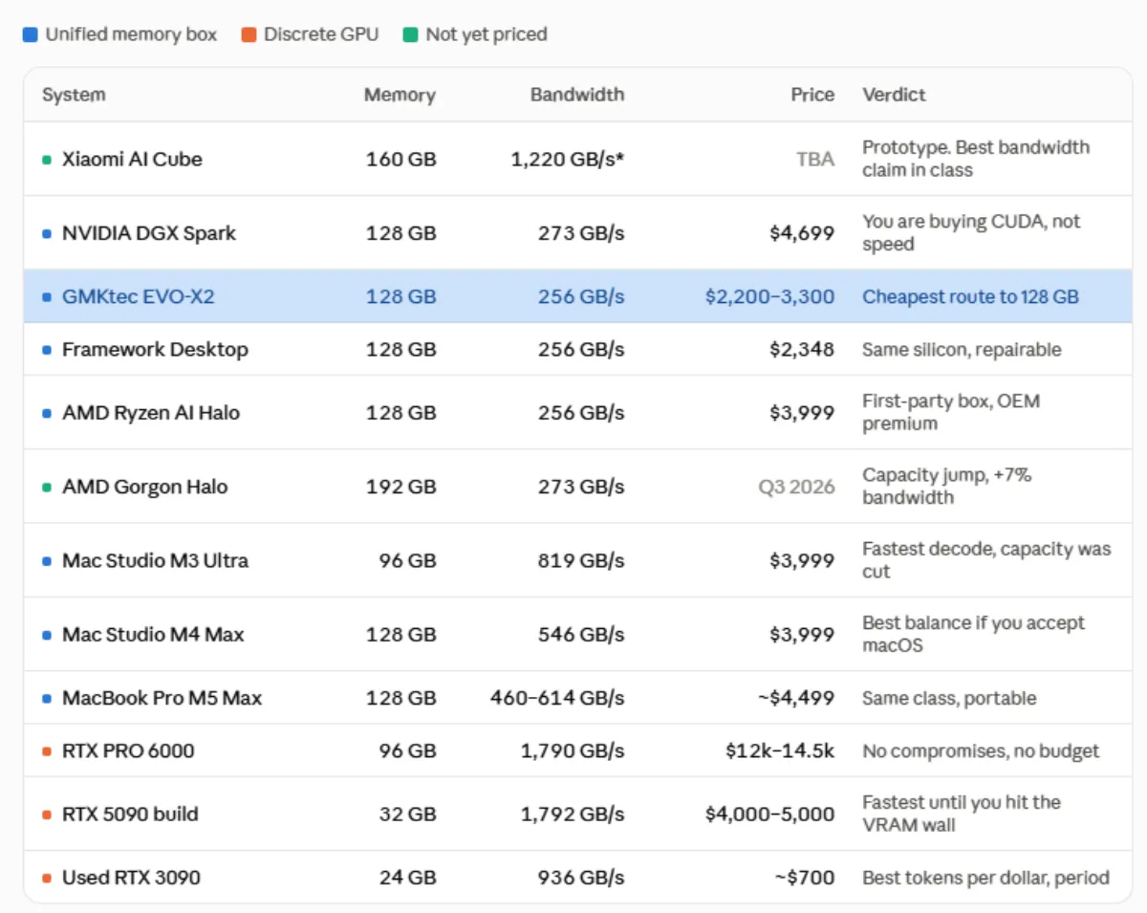1147x913 pixels.
Task: Click the Memory column header
Action: click(400, 95)
